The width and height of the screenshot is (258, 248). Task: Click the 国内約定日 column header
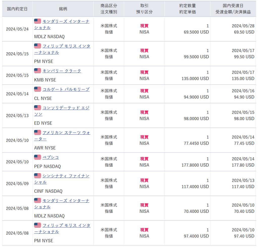[x=17, y=9]
